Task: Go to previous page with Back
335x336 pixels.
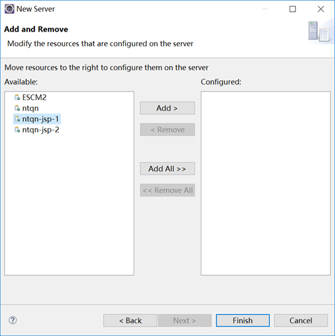Action: pos(130,321)
